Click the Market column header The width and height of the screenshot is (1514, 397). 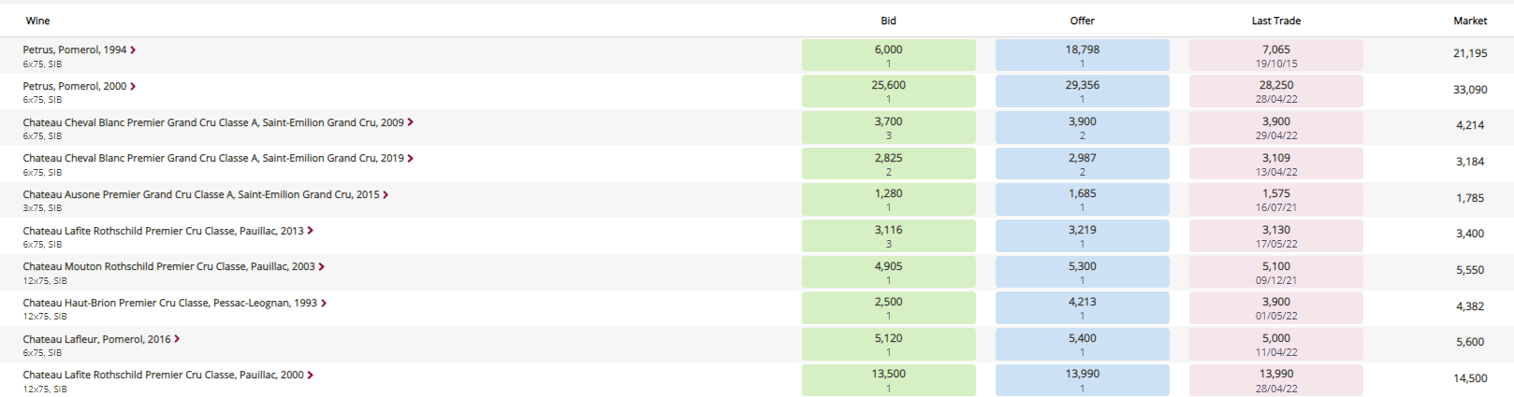tap(1470, 21)
